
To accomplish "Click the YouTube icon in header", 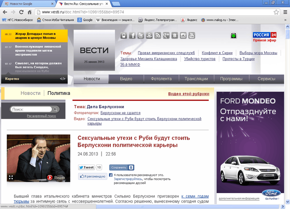I will (192, 35).
